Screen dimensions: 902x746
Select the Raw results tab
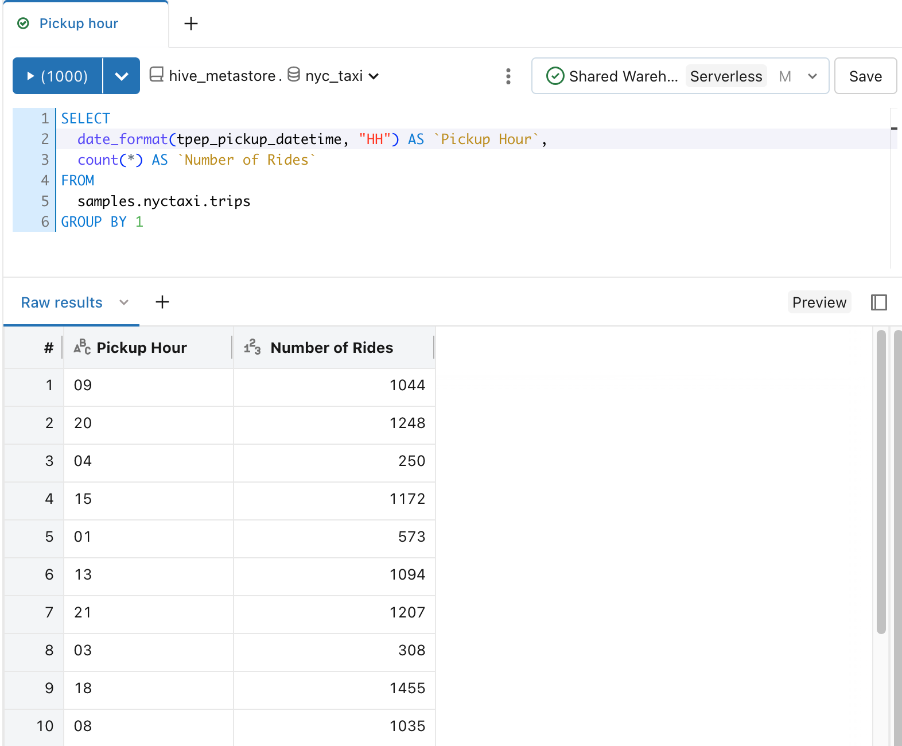(62, 302)
